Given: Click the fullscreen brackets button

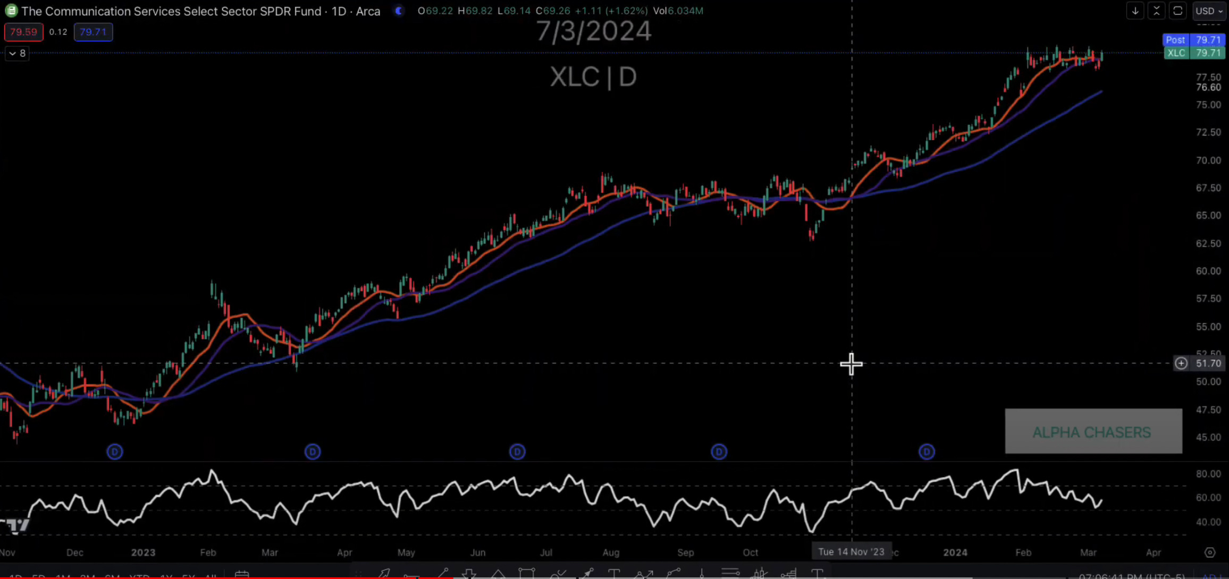Looking at the screenshot, I should click(x=1177, y=11).
